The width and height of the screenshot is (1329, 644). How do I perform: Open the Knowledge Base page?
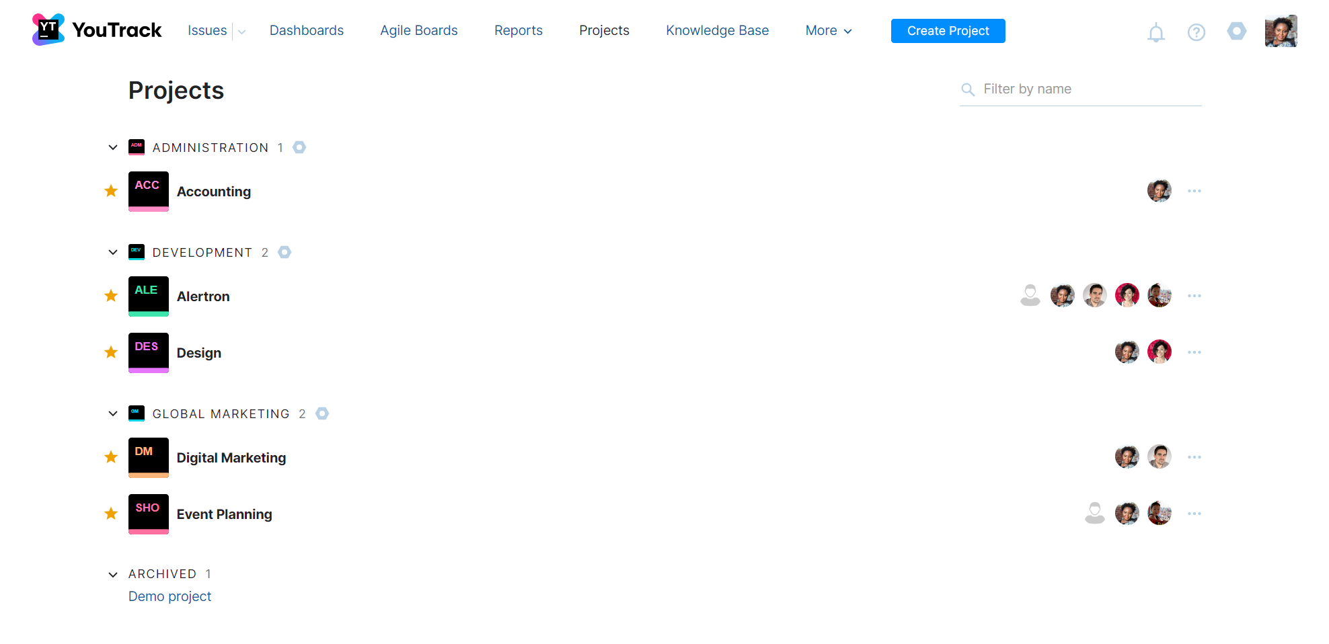click(x=717, y=30)
